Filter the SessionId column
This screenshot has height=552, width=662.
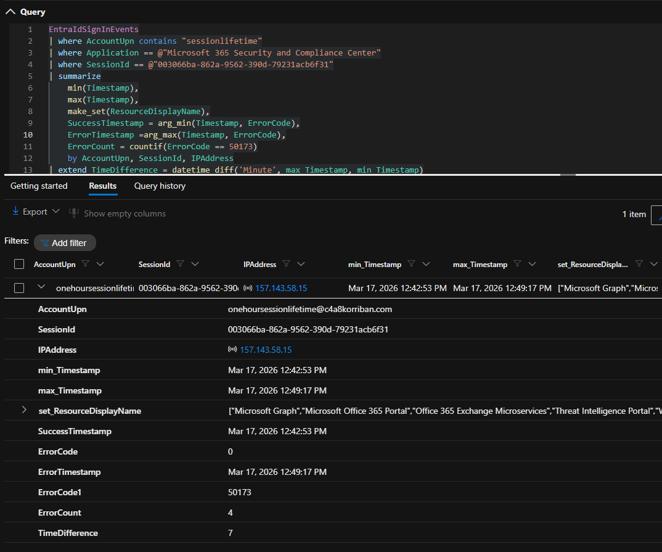(180, 264)
